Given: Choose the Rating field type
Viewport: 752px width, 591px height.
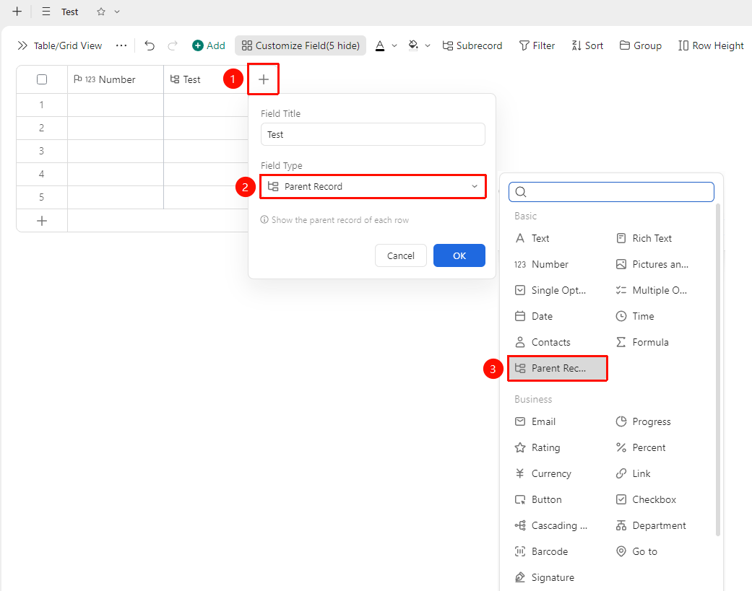Looking at the screenshot, I should point(537,447).
